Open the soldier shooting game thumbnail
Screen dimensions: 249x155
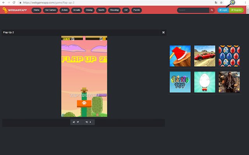[x=229, y=82]
